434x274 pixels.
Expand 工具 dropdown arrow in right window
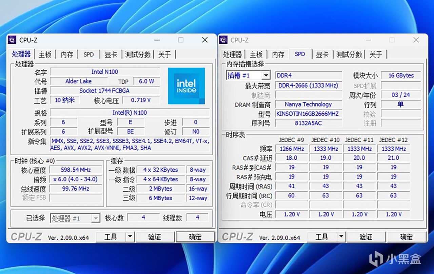[341, 237]
